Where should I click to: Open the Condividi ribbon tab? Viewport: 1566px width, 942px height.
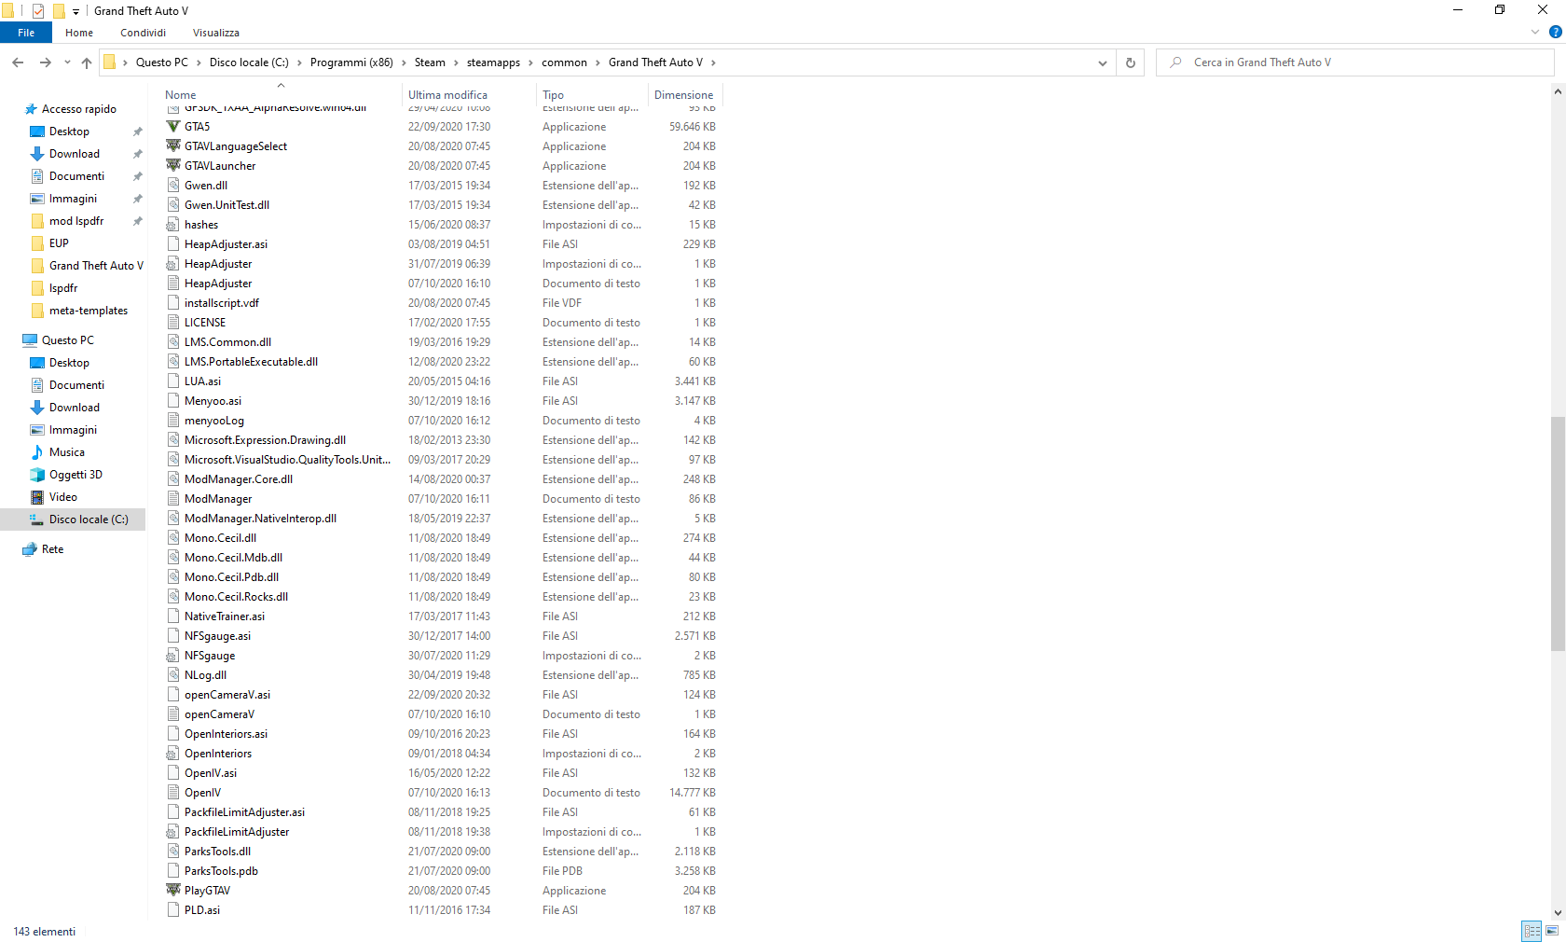pos(143,33)
